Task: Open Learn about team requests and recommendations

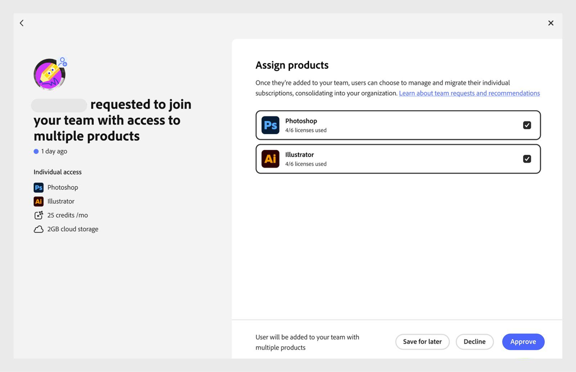Action: (x=469, y=93)
